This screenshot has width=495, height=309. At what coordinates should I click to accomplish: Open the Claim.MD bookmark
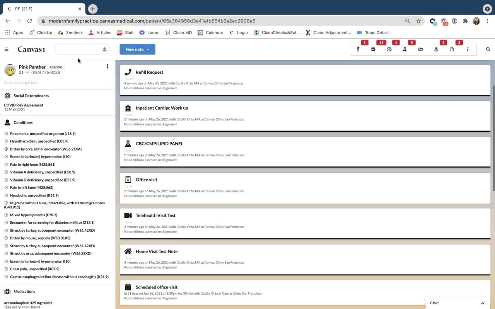179,32
